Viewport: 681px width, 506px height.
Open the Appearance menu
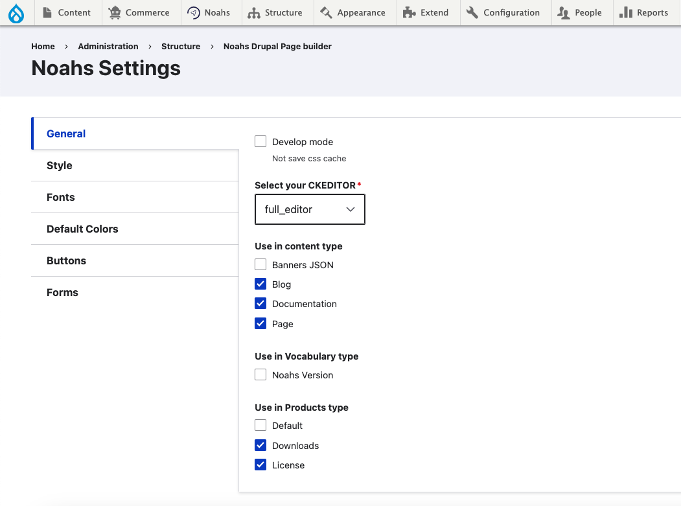coord(355,12)
